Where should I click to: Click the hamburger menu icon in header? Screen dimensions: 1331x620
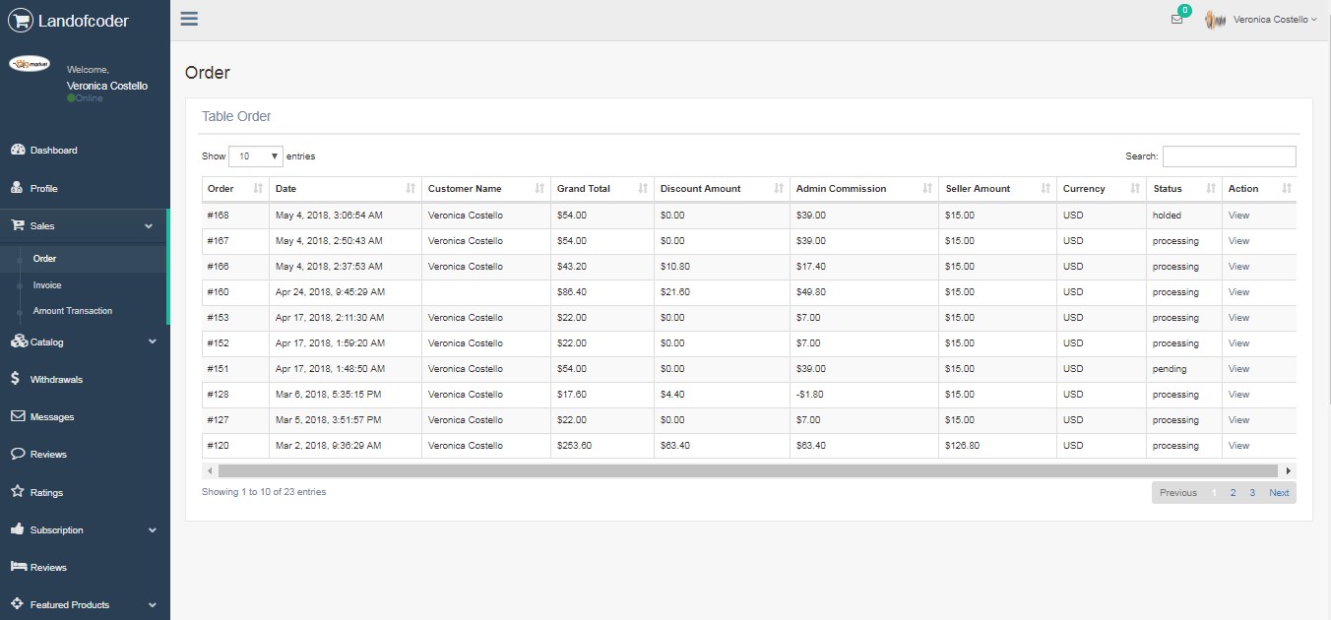(x=189, y=19)
